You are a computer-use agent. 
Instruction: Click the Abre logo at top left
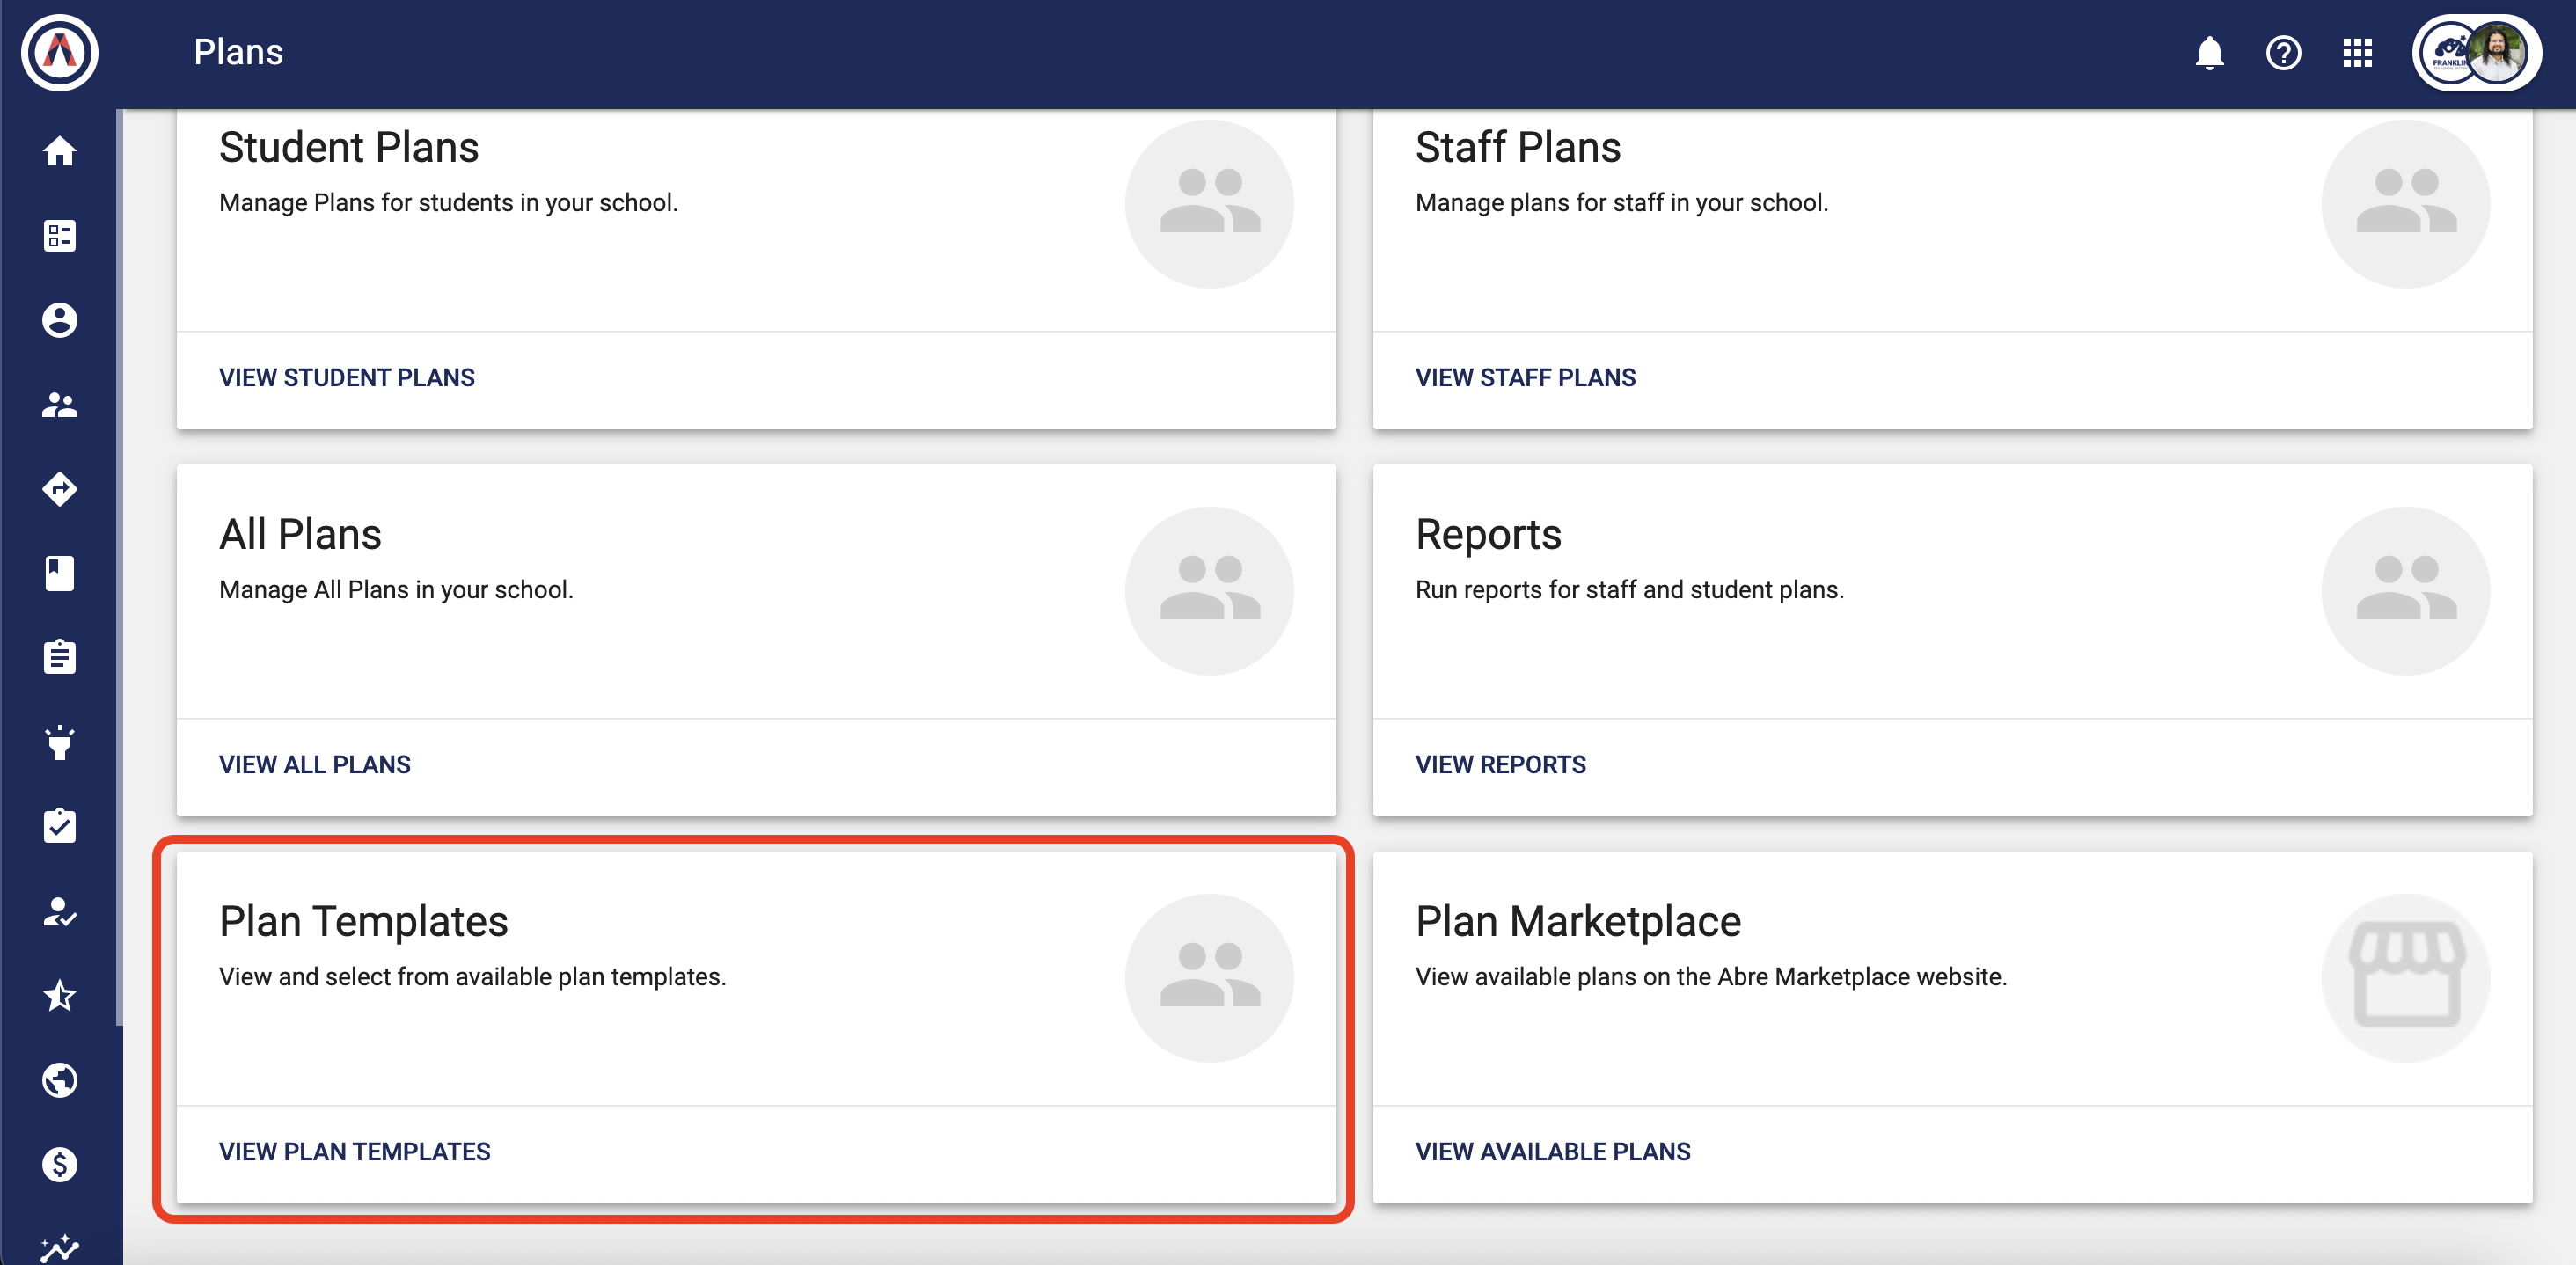click(60, 53)
